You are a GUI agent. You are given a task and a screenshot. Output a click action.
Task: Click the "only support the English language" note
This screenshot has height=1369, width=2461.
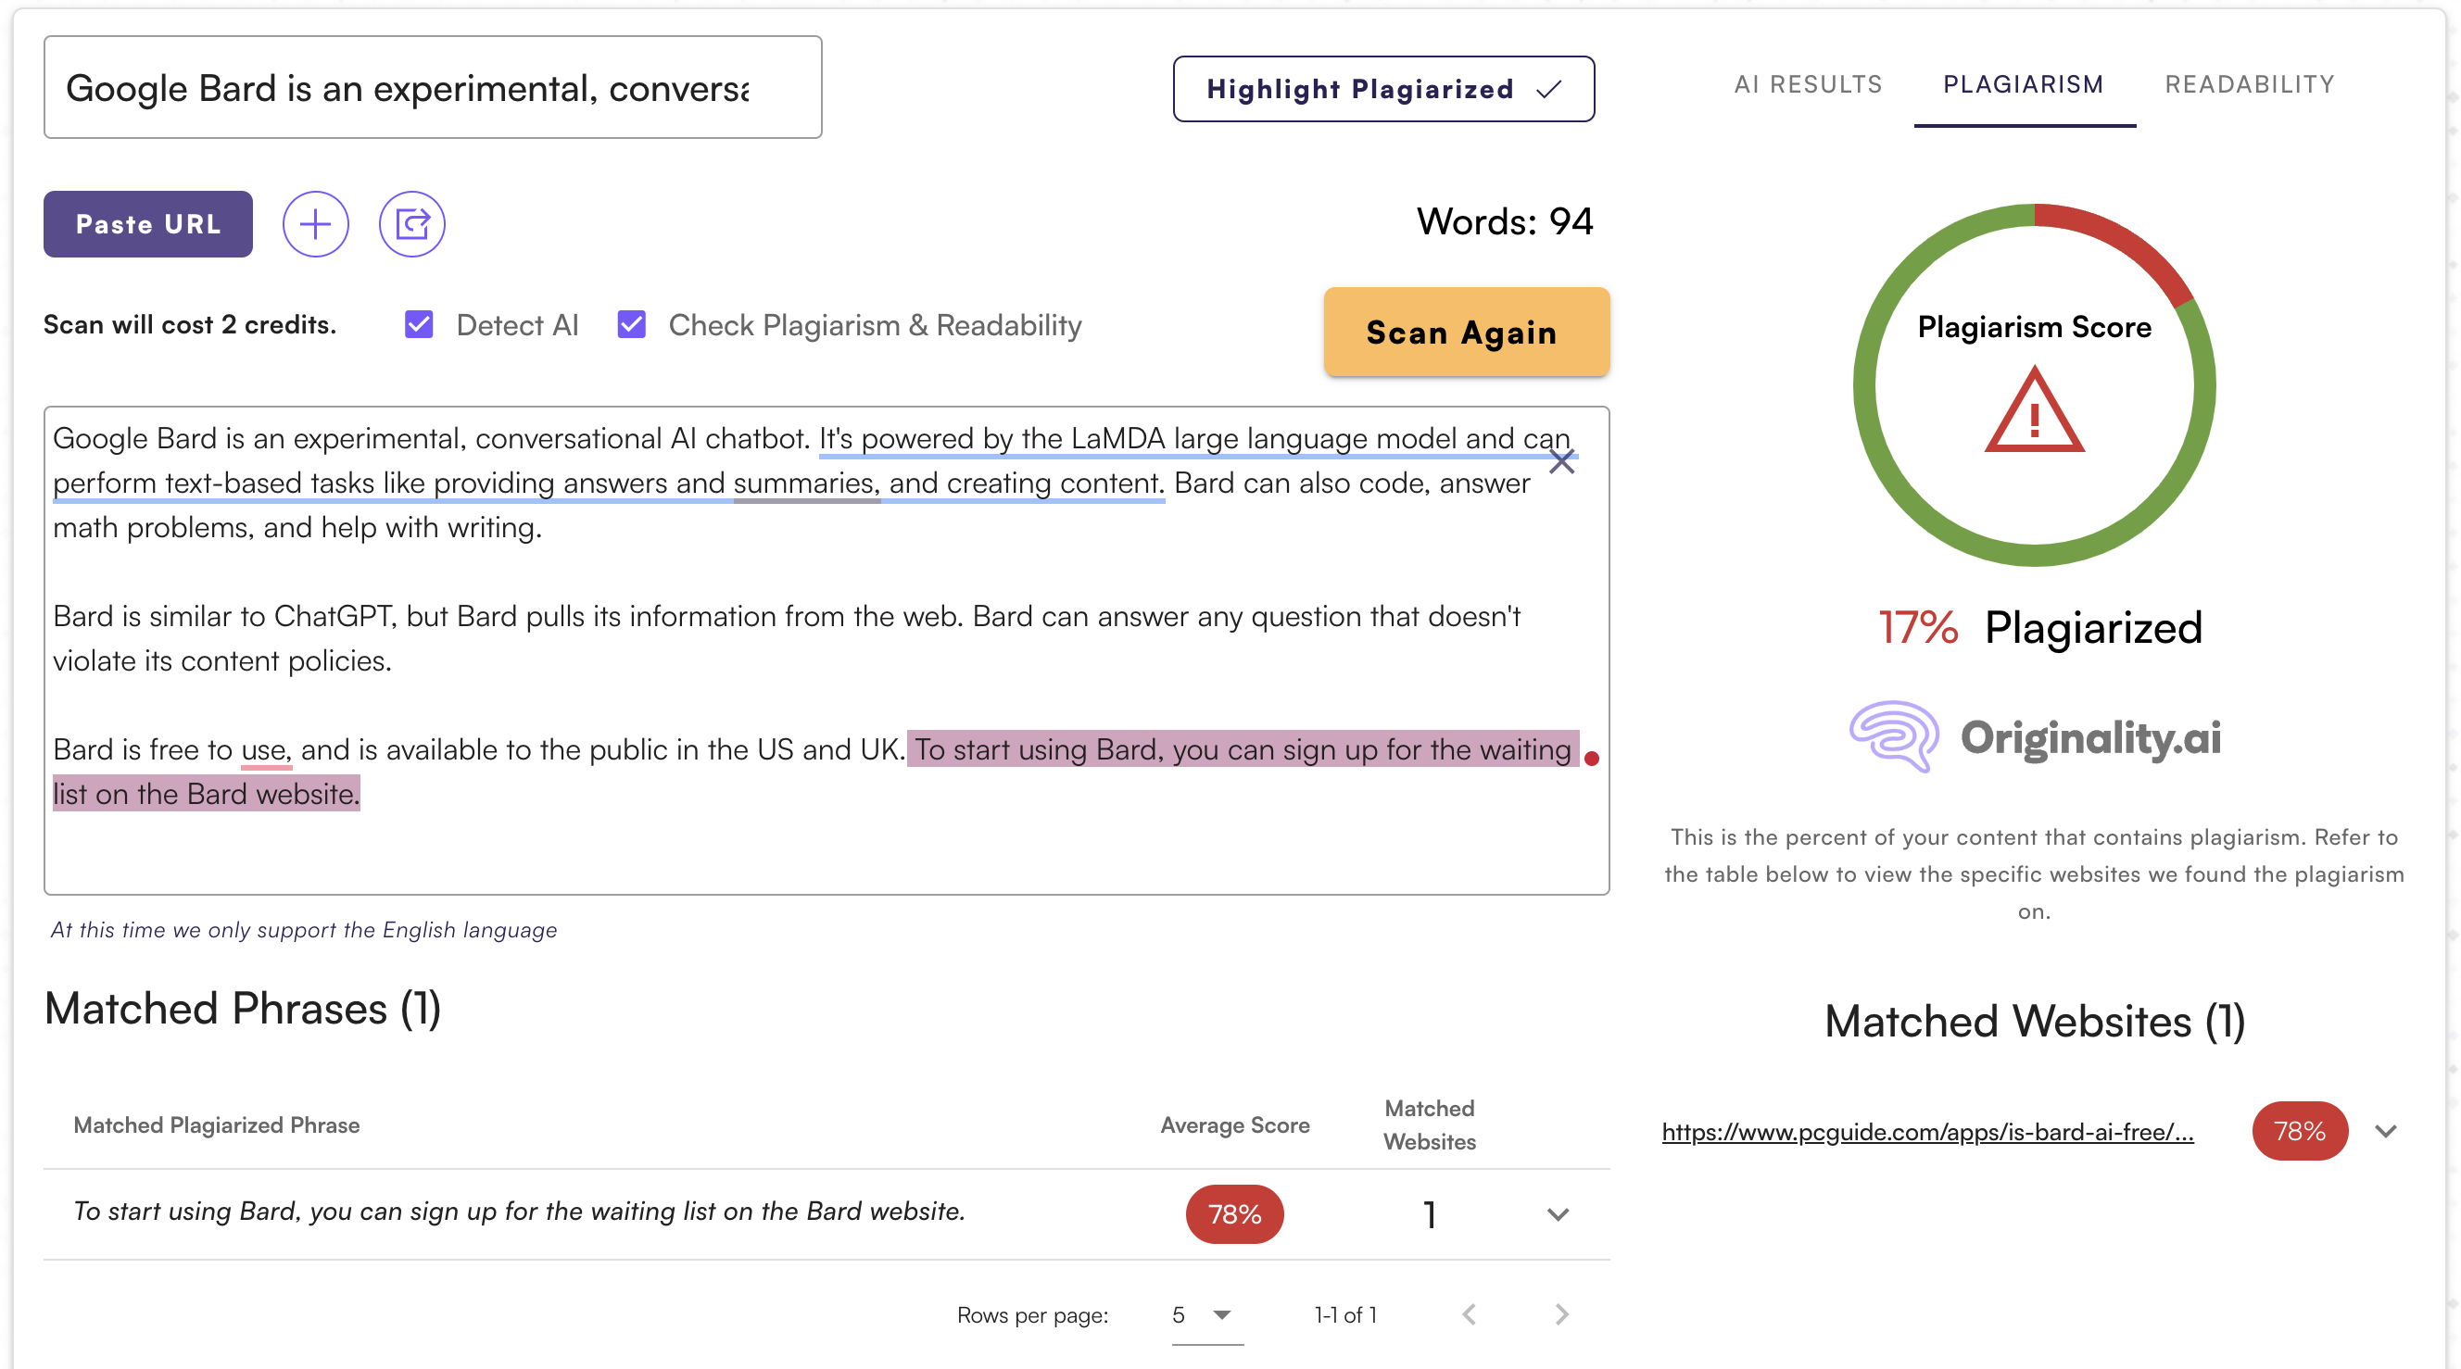point(304,930)
